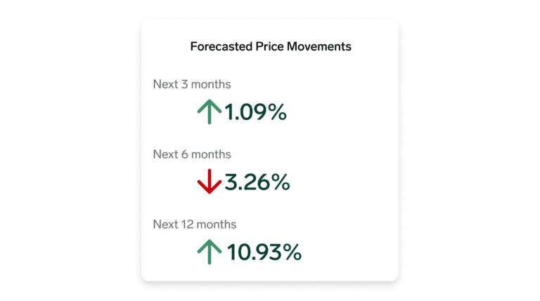Click the 1.09% forecast value
Screen dimensions: 540x301
pyautogui.click(x=255, y=112)
